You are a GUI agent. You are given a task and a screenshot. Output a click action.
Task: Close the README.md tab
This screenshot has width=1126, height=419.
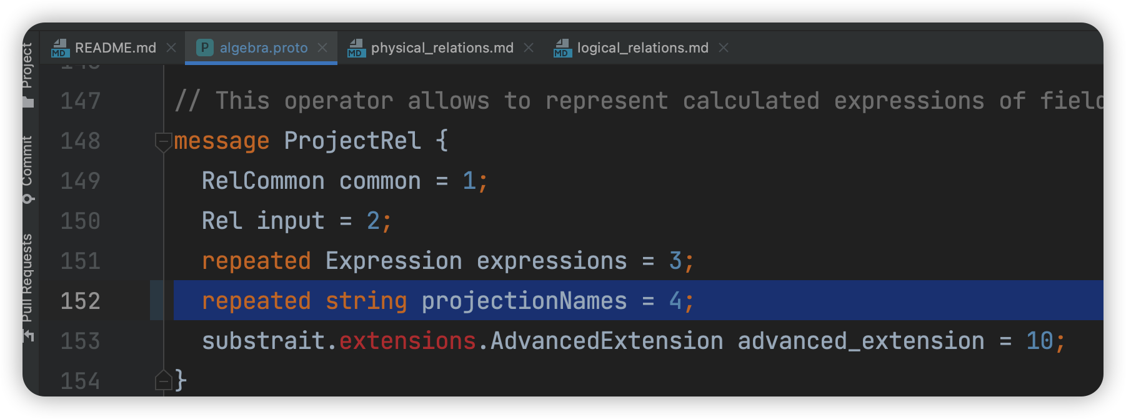[172, 48]
